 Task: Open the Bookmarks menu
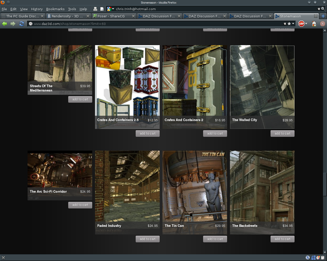click(55, 9)
